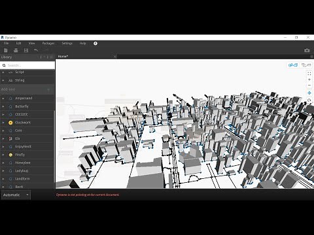This screenshot has height=235, width=314.
Task: Click the Add-ons section header
Action: 8,89
